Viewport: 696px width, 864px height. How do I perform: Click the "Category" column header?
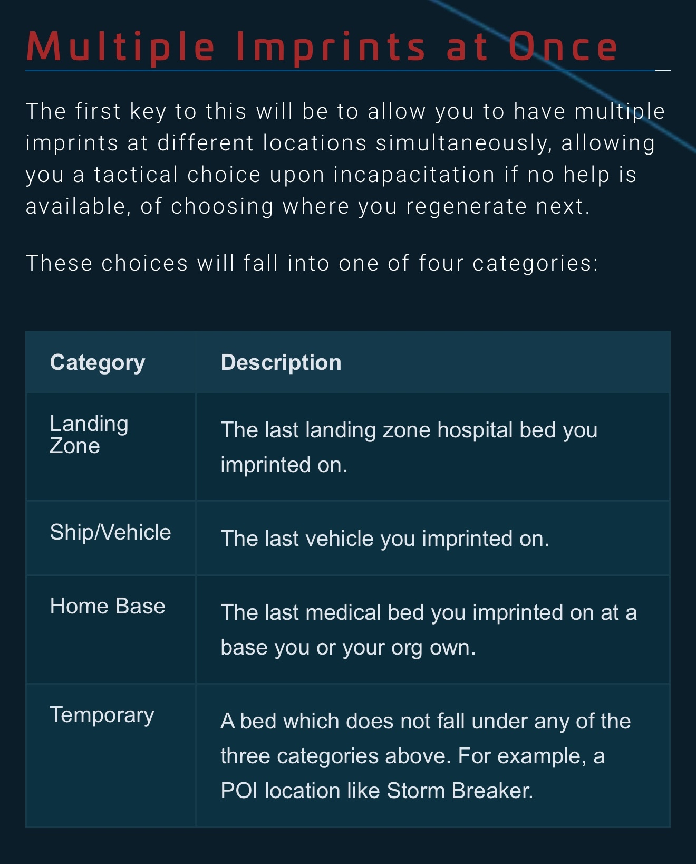[98, 363]
